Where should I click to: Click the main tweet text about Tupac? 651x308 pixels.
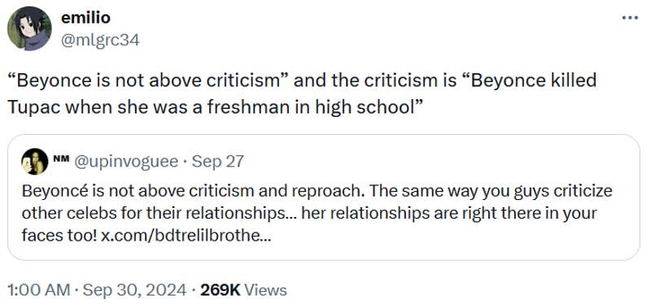pos(302,93)
